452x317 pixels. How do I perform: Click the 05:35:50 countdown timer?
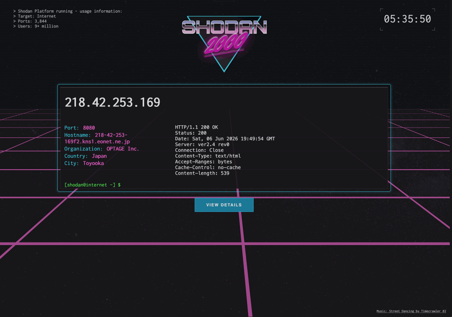point(408,19)
